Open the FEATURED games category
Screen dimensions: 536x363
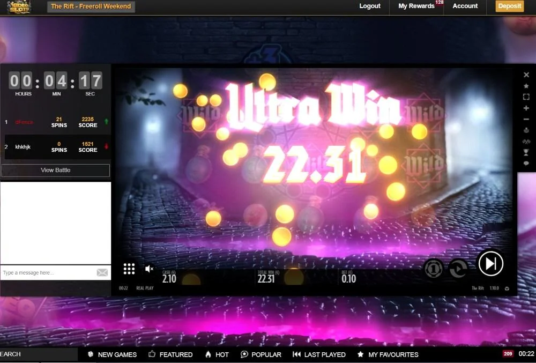click(x=170, y=354)
